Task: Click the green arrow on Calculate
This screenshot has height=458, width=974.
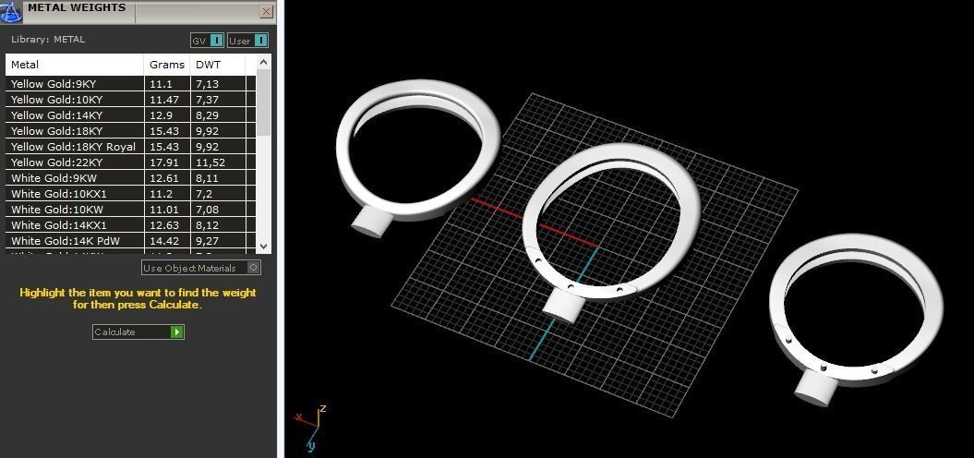Action: 177,331
